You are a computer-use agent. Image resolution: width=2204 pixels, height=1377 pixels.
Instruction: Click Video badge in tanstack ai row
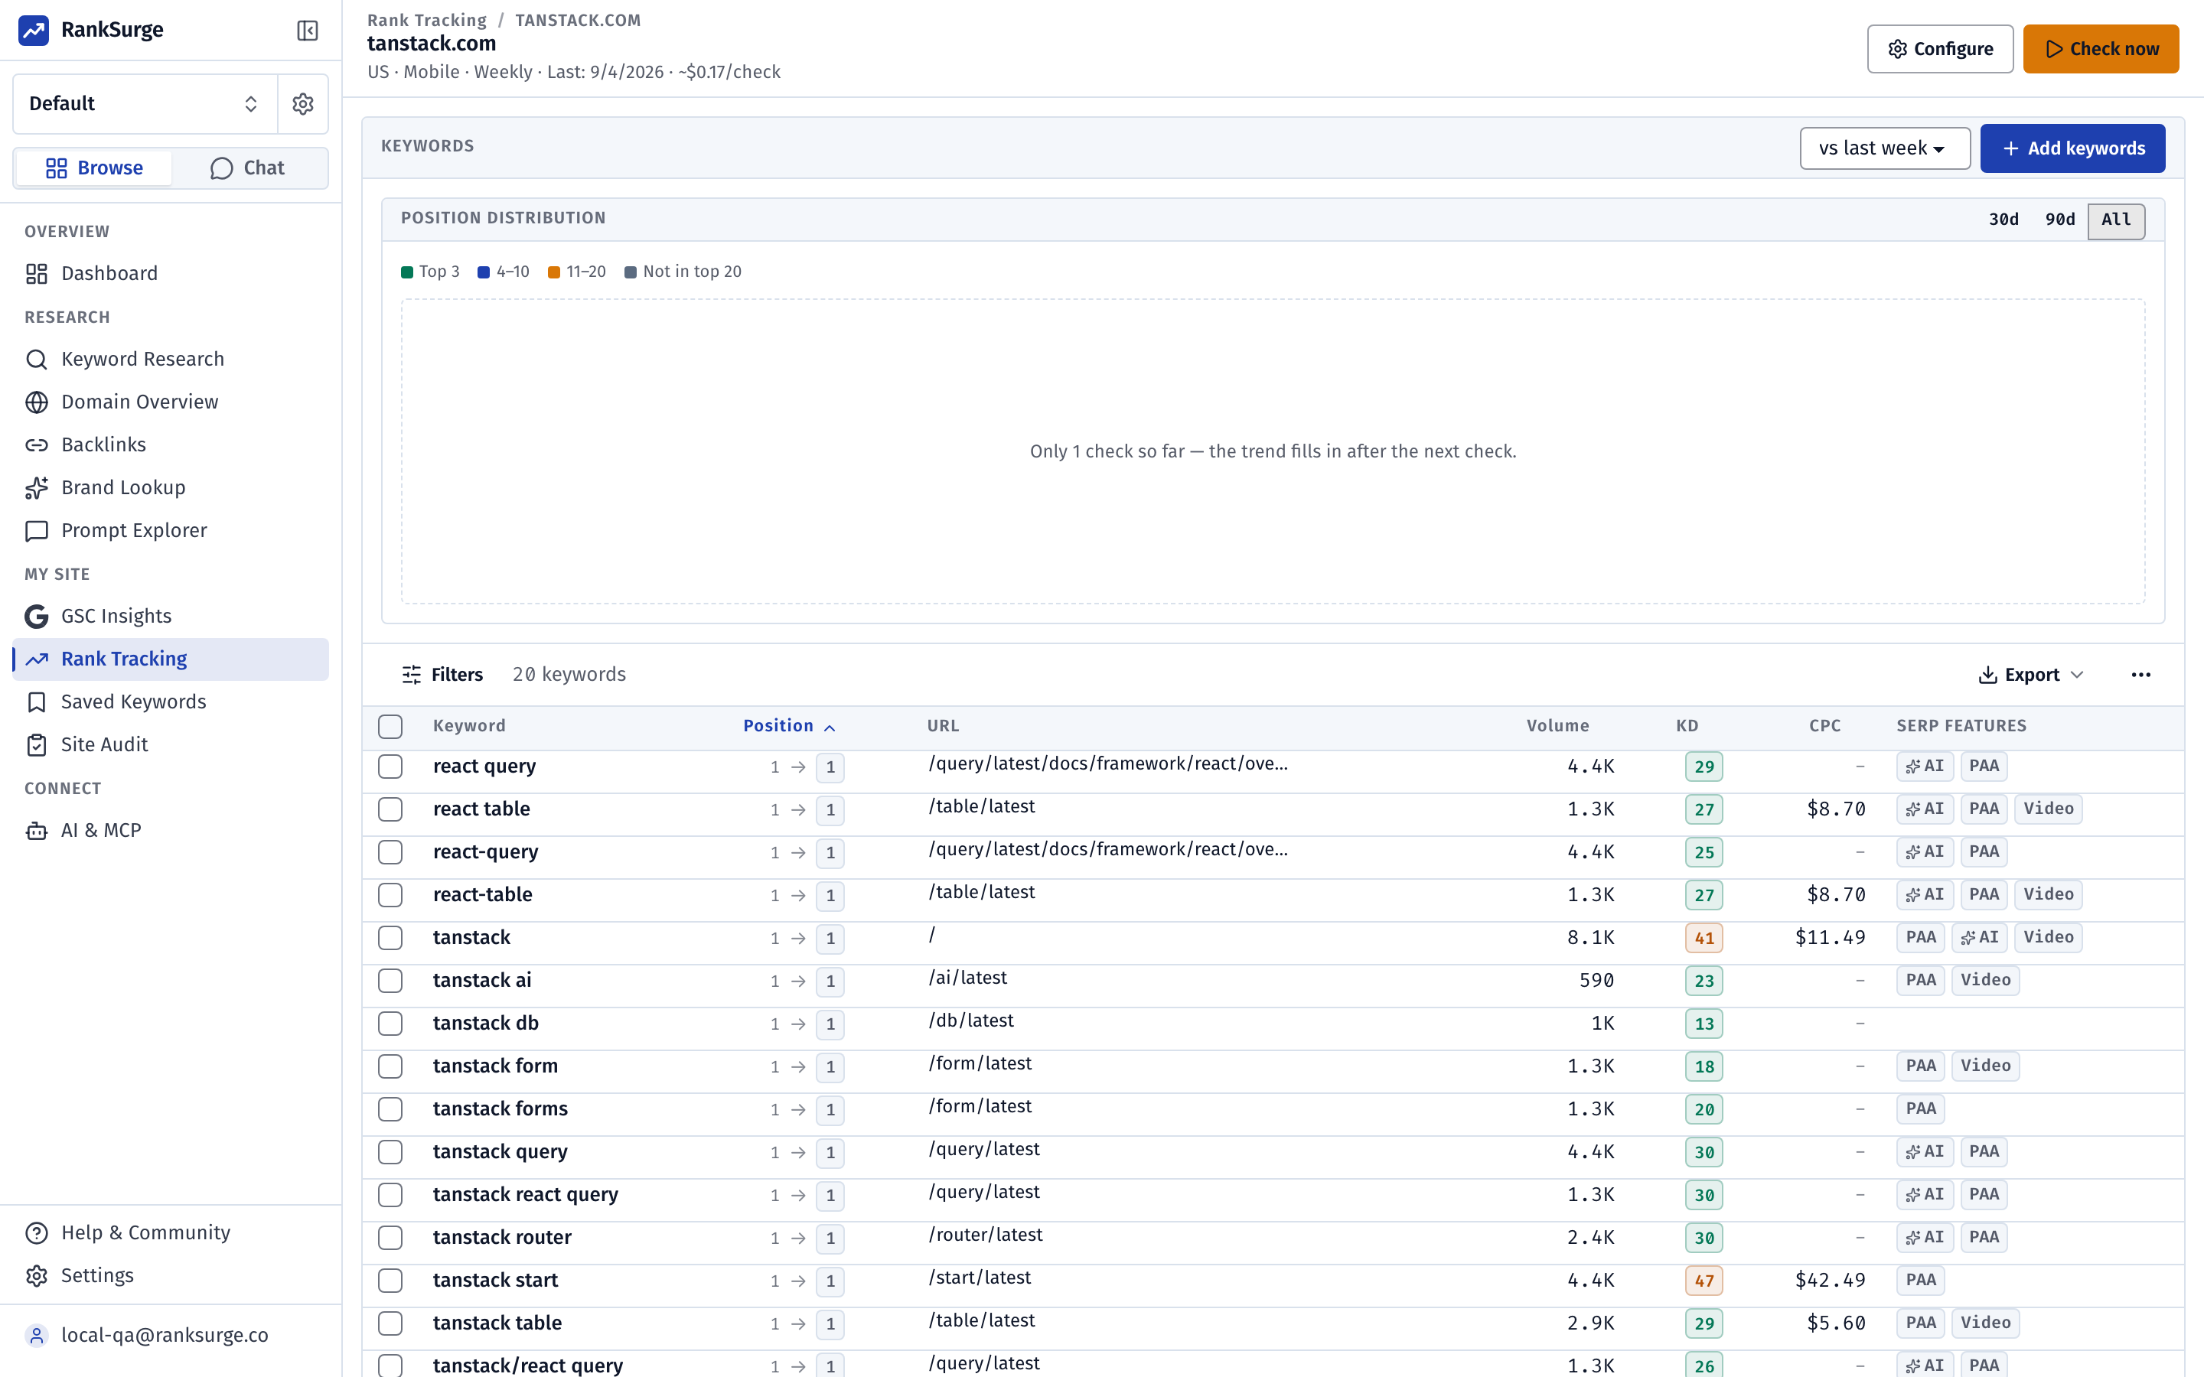point(1985,980)
